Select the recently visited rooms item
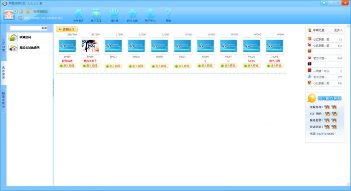Image resolution: width=351 pixels, height=191 pixels. [30, 48]
